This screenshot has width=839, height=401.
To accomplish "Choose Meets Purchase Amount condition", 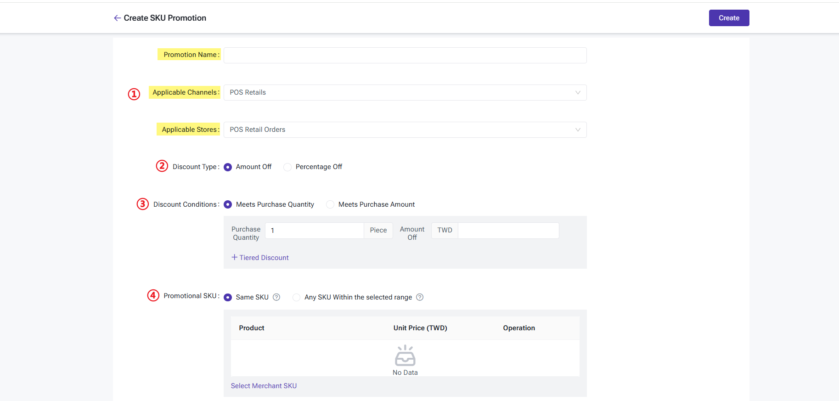I will point(330,204).
